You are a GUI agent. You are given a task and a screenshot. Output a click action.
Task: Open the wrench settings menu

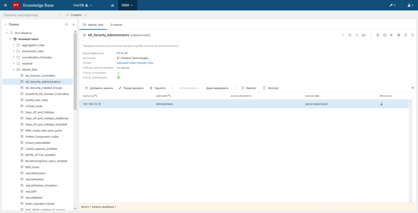tap(393, 5)
